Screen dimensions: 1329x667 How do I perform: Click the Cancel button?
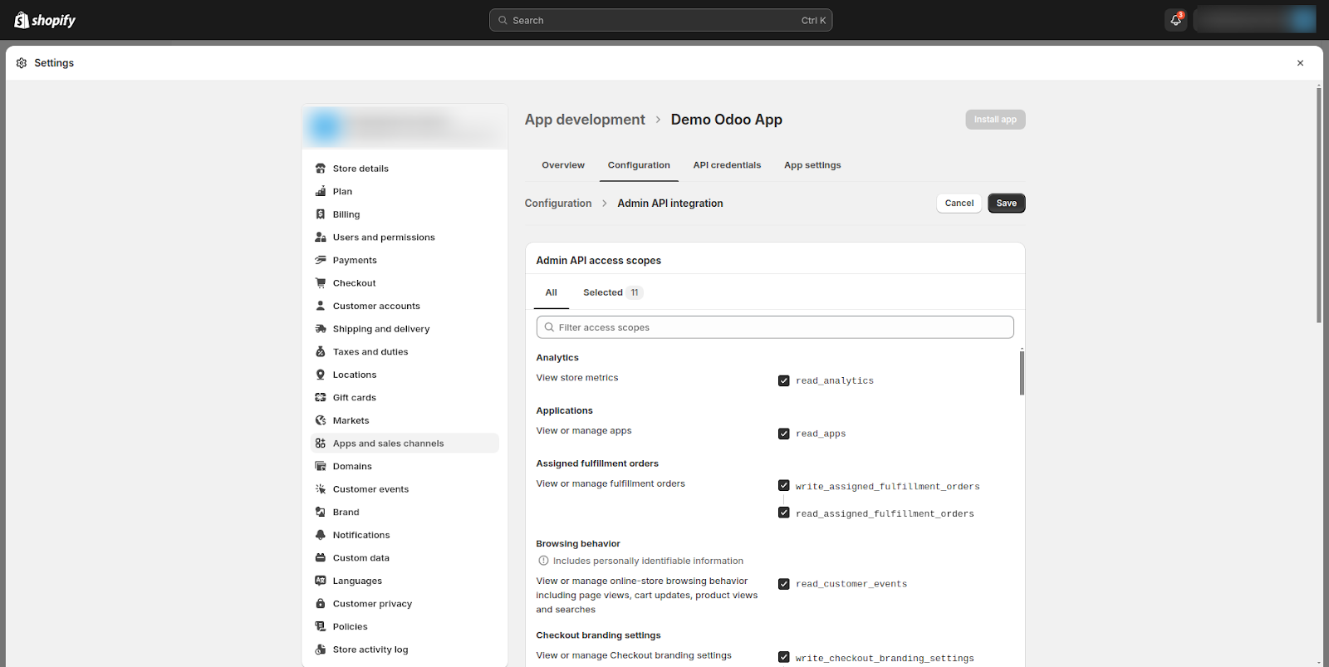pyautogui.click(x=959, y=204)
